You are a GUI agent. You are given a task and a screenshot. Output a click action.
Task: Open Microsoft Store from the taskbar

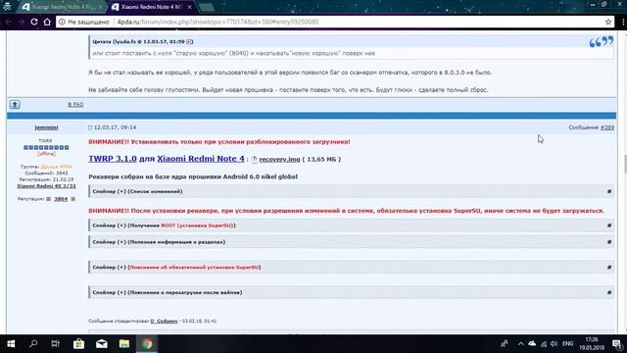(78, 344)
